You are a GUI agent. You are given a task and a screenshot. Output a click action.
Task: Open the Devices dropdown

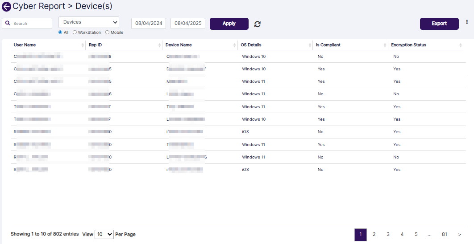[x=89, y=22]
